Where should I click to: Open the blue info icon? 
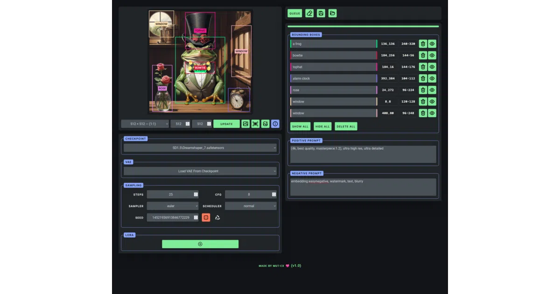pos(275,124)
